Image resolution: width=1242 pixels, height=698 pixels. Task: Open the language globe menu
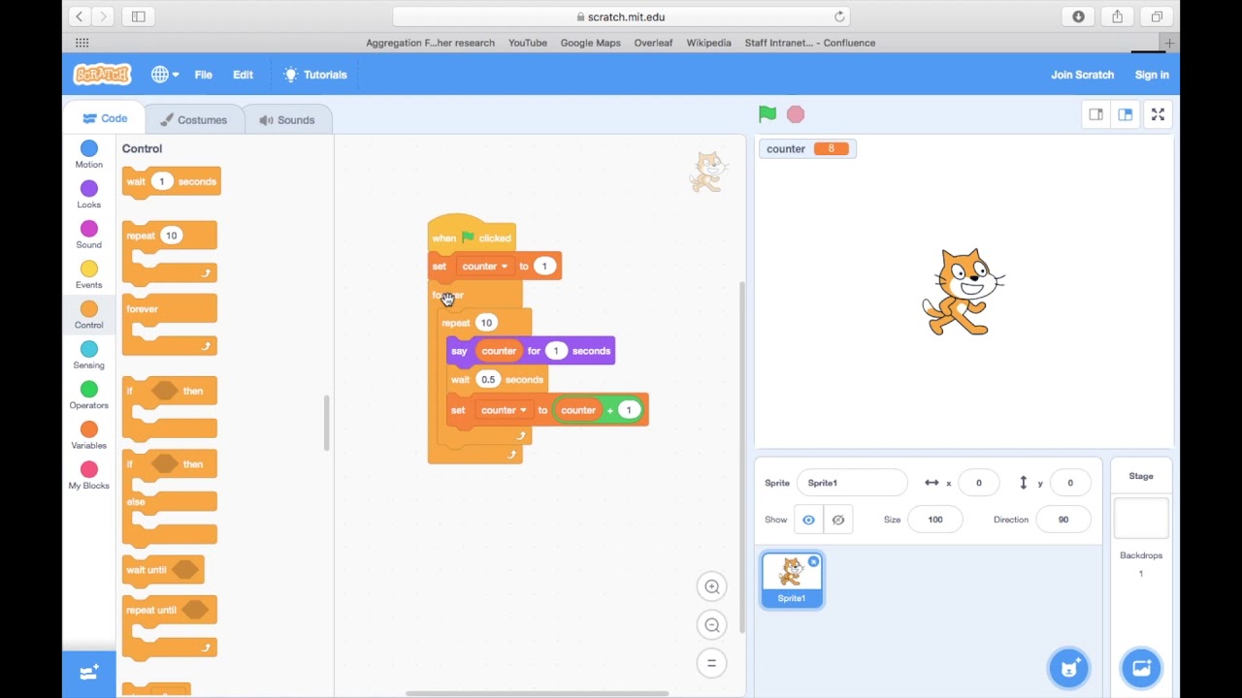[164, 75]
